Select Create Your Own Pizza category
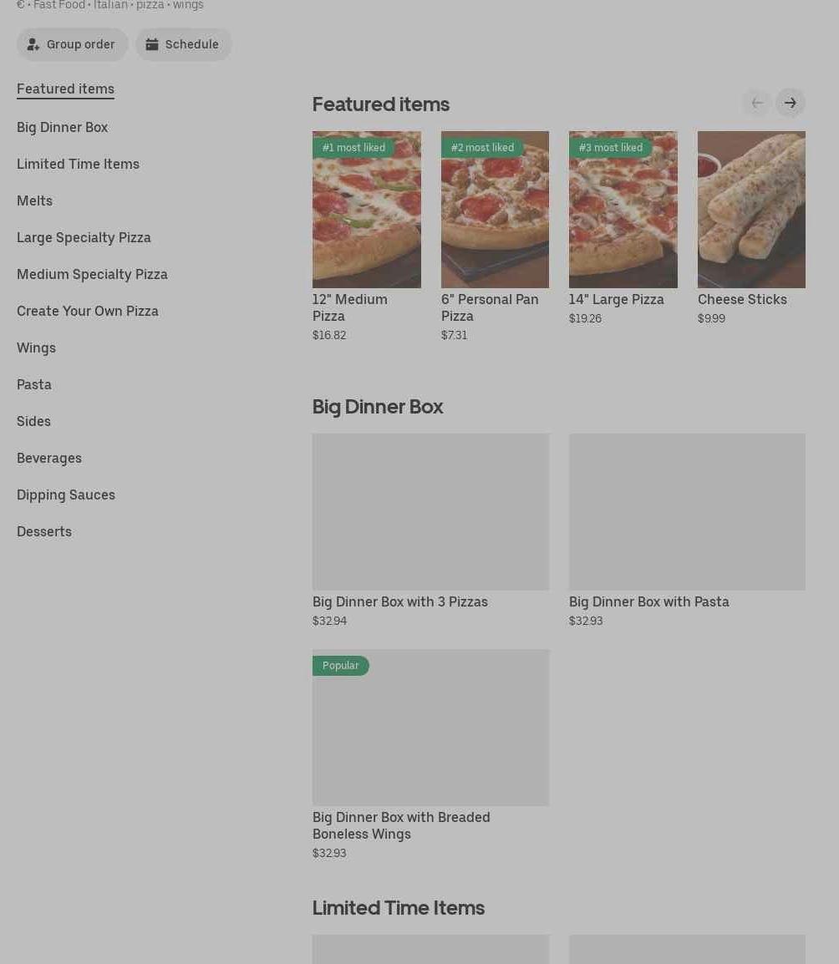 click(87, 311)
